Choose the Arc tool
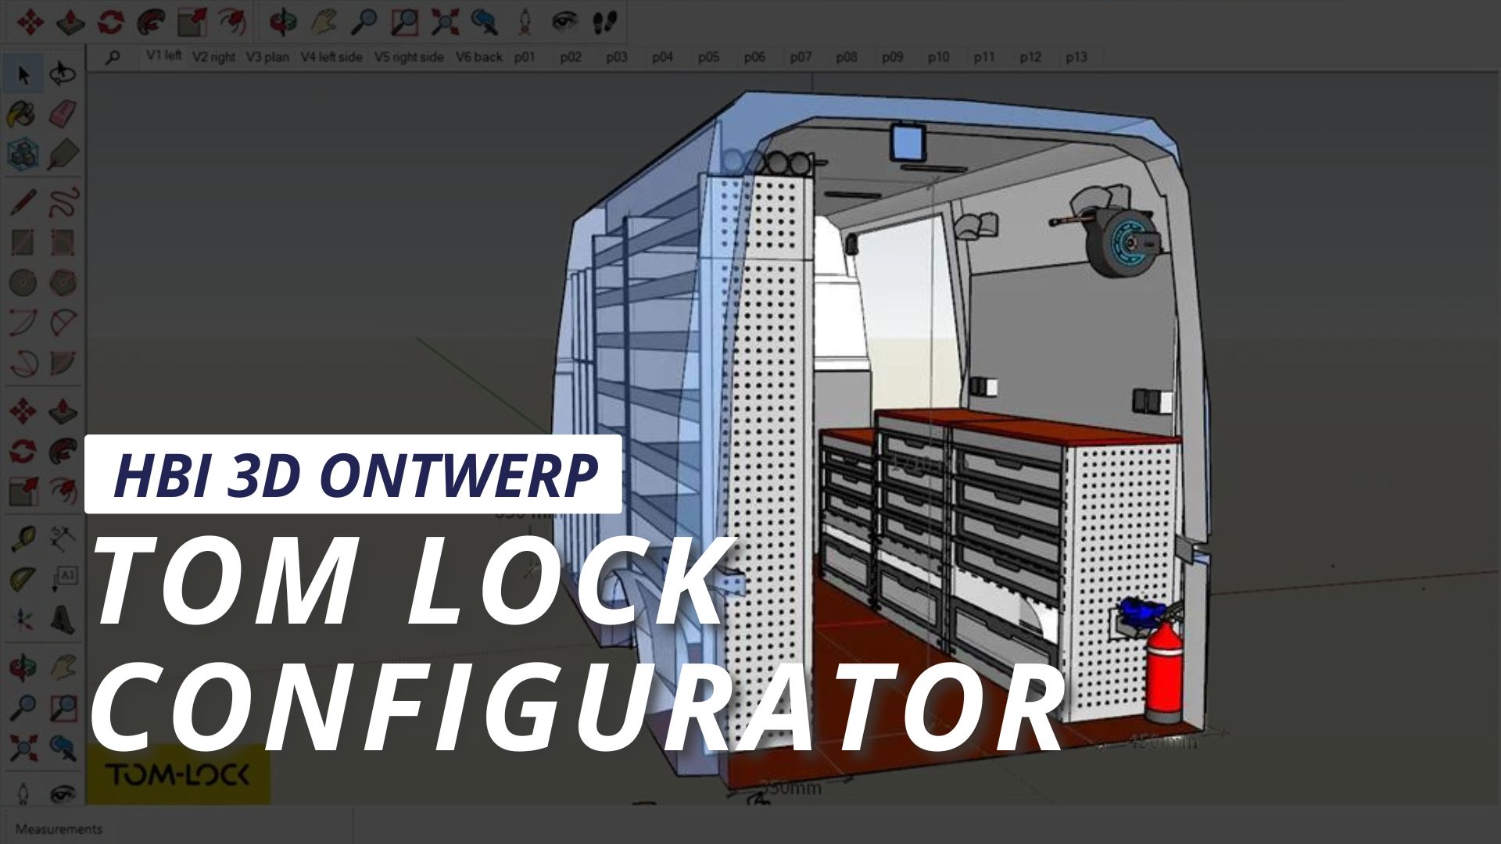 tap(23, 323)
